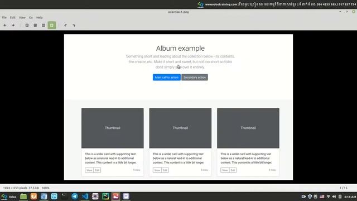The width and height of the screenshot is (357, 201).
Task: Click Edit button in the middle card
Action: click(x=165, y=170)
